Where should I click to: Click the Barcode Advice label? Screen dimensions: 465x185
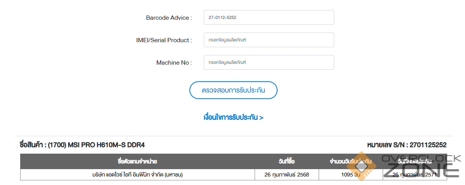[x=169, y=18]
